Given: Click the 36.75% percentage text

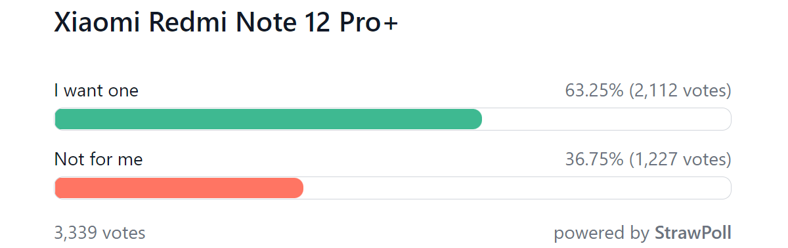Looking at the screenshot, I should (594, 159).
